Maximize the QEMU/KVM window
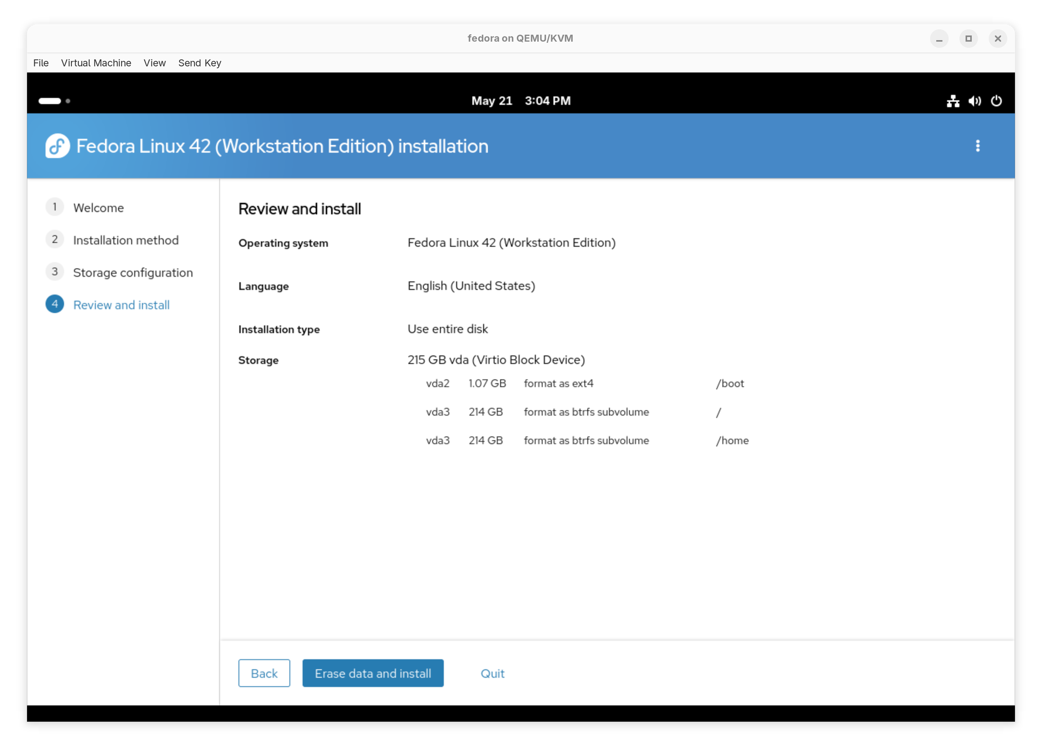 969,39
